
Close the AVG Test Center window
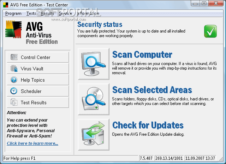[216, 4]
